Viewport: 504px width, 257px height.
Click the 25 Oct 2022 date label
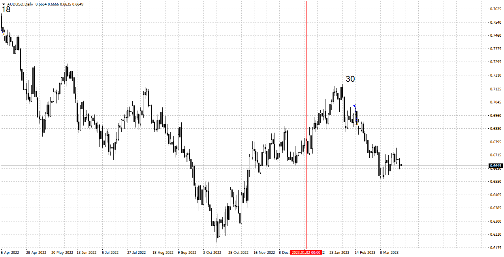239,252
